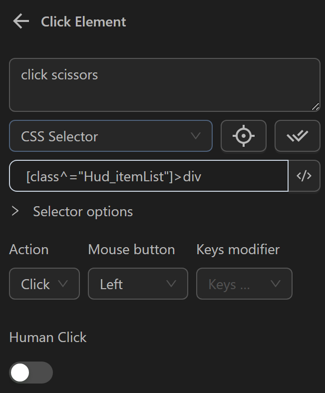
Task: Open the CSS Selector type dropdown
Action: tap(110, 136)
